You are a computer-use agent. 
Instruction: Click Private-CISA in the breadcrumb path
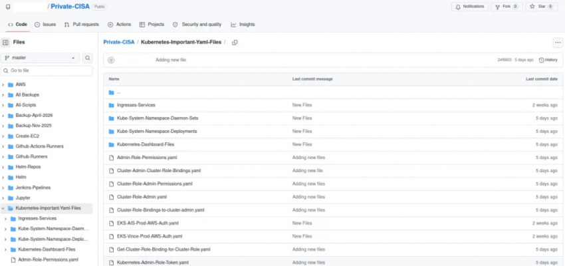[x=119, y=42]
